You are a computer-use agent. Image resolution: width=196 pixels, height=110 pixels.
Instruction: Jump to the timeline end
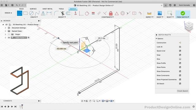click(x=16, y=107)
